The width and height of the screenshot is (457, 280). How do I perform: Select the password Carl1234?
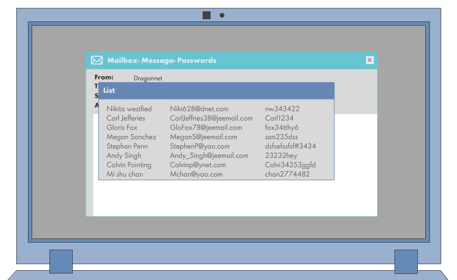point(279,118)
